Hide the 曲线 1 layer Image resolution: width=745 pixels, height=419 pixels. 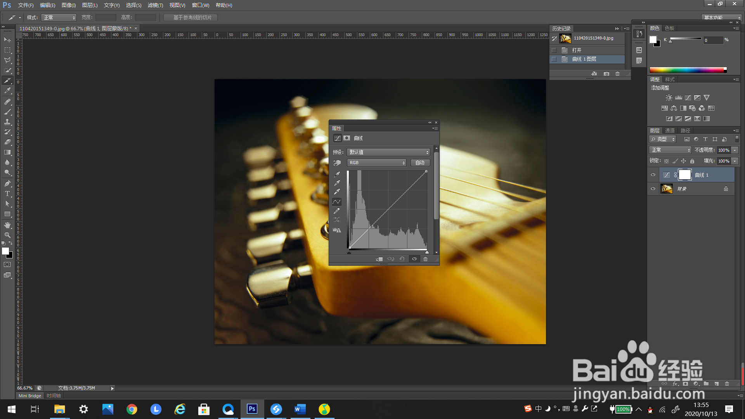pos(653,175)
